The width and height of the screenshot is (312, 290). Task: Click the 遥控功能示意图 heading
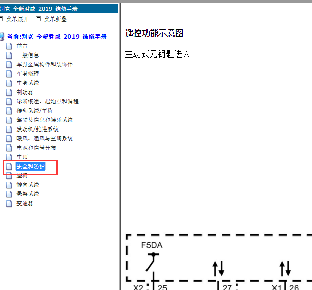(154, 33)
